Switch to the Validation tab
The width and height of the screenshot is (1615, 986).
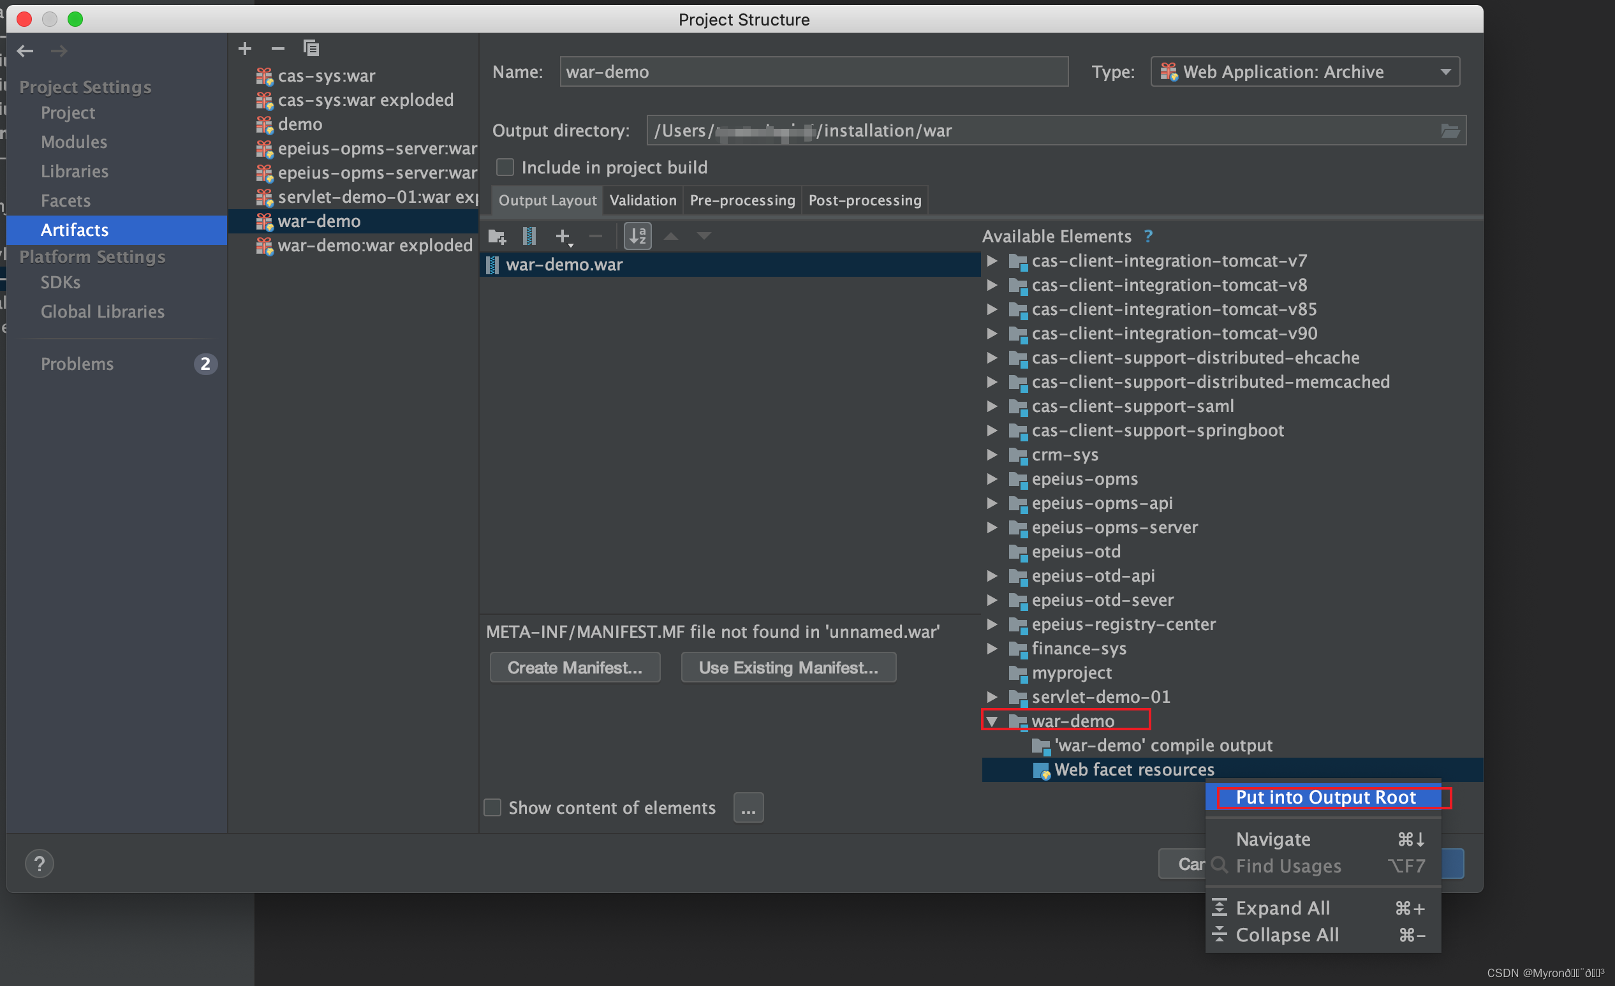(642, 200)
